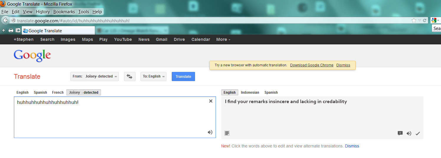Click the browser back arrow button

point(5,21)
